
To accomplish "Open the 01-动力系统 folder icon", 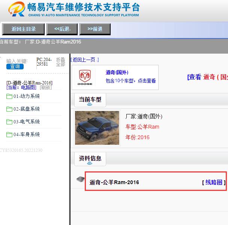I will point(9,96).
